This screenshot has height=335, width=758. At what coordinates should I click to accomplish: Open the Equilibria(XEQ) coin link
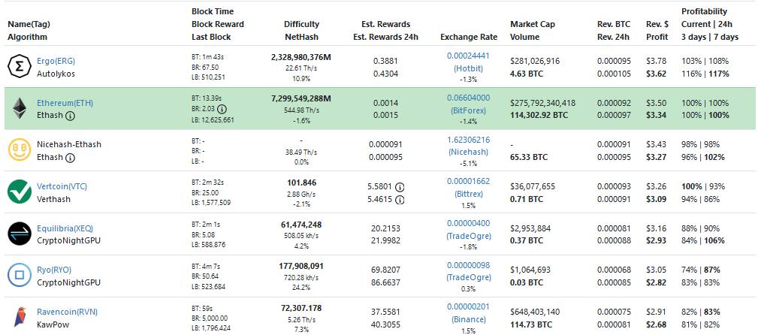tap(65, 228)
